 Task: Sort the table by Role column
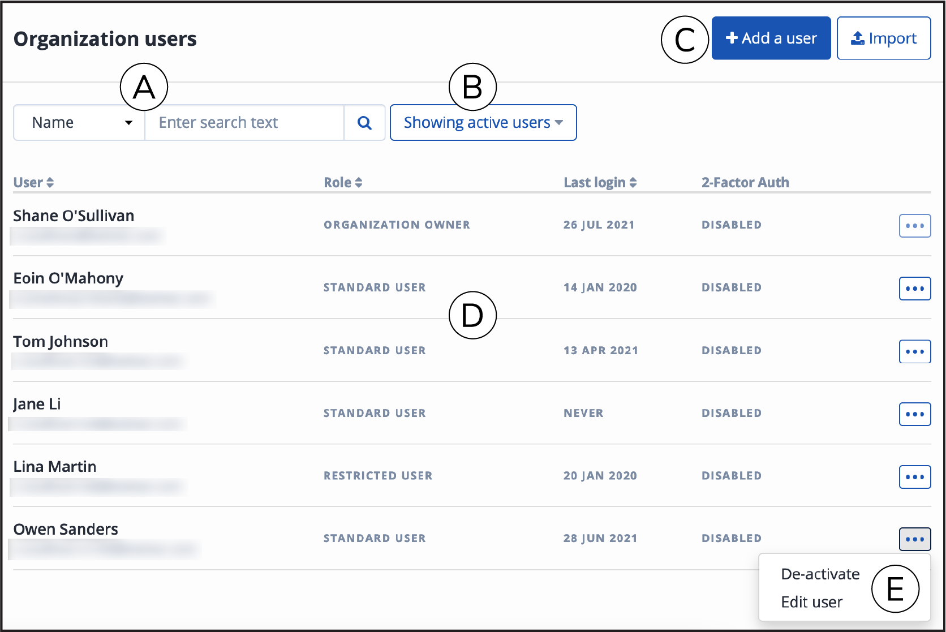coord(343,183)
